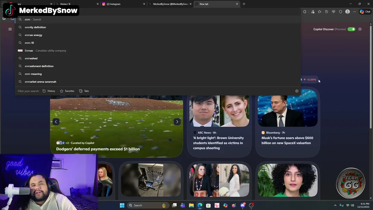The width and height of the screenshot is (373, 210).
Task: Open Dodgers' deferred payments headline
Action: 98,149
